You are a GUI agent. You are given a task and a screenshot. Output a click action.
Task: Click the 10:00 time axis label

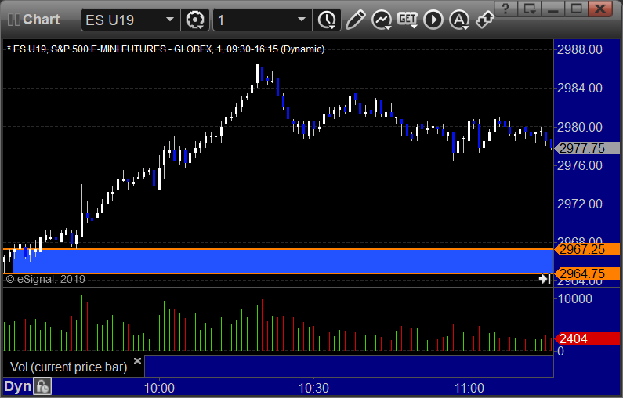pos(159,388)
